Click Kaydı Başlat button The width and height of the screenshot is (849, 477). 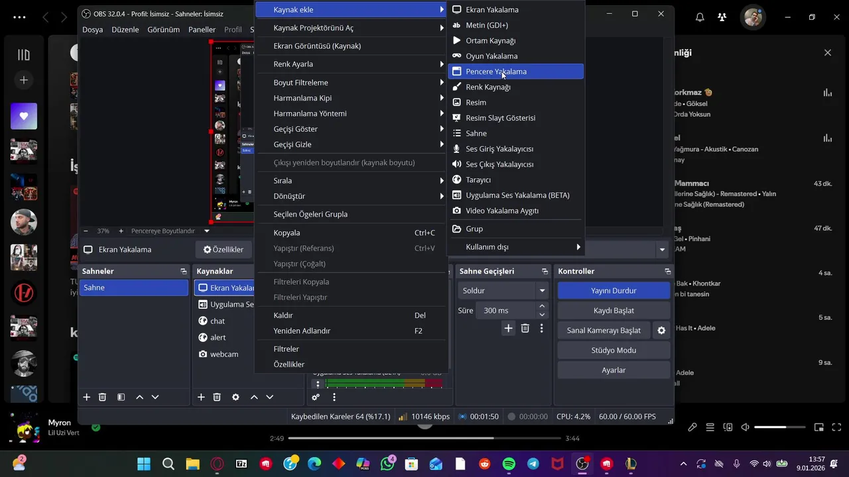614,311
